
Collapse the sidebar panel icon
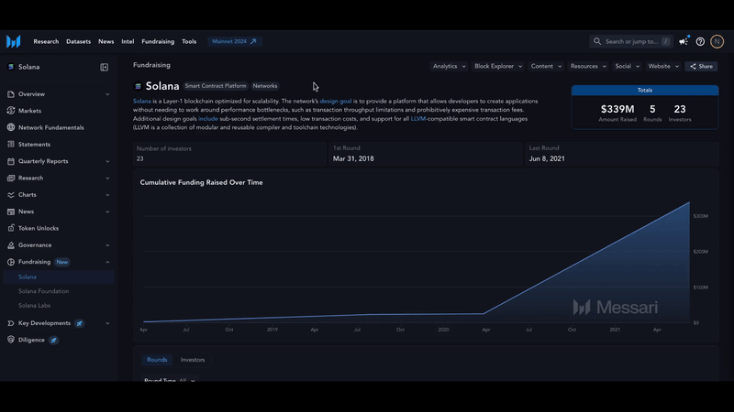pos(105,67)
